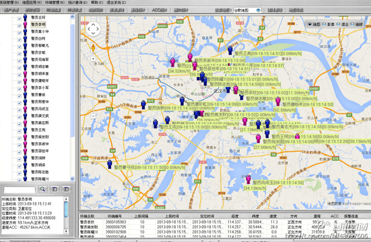Screen dimensions: 371x242
Task: Click the 终端编号 column header in the table
Action: click(x=115, y=217)
